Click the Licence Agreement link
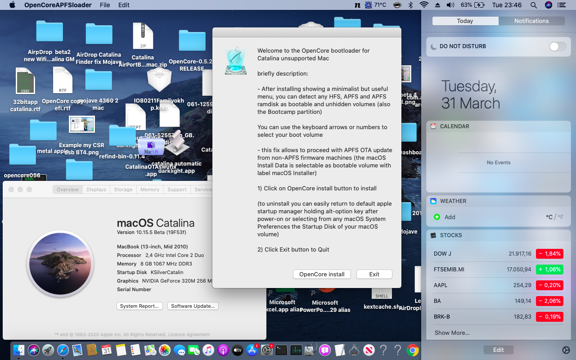Screen dimensions: 576x360 (x=189, y=334)
